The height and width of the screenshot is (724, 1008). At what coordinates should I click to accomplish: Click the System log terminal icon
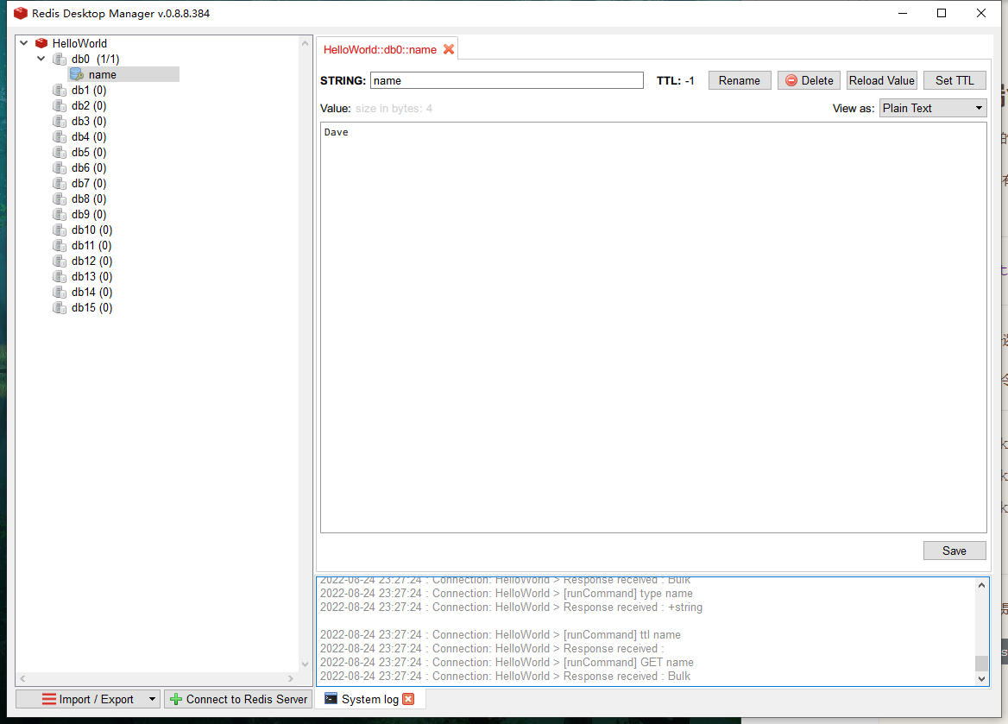click(331, 698)
